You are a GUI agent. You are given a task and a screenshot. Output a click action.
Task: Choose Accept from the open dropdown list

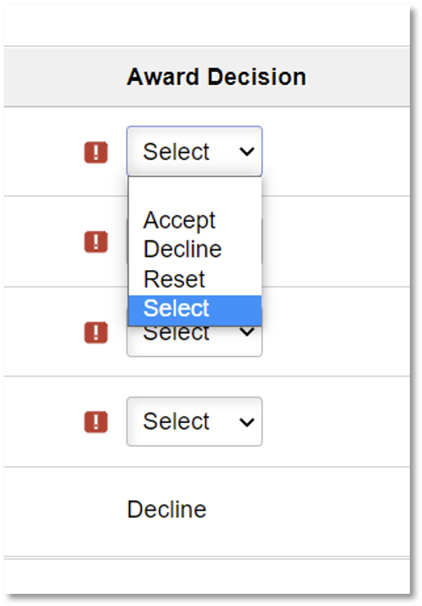pos(179,220)
